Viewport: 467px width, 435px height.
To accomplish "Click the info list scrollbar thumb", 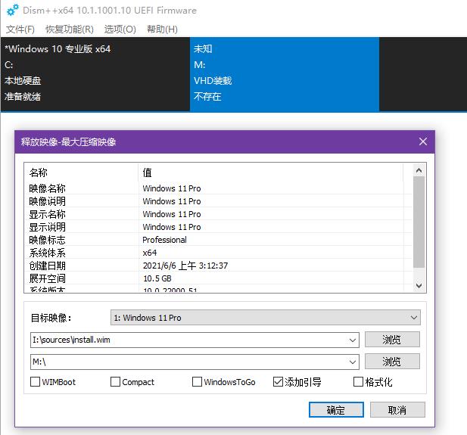I will pos(419,222).
